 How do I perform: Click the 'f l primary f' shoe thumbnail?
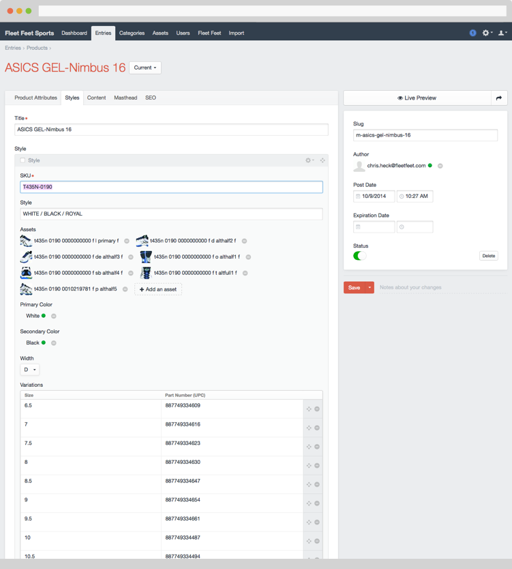coord(26,241)
